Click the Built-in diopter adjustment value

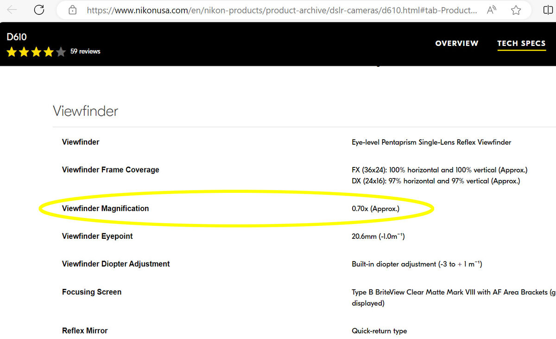click(x=417, y=264)
